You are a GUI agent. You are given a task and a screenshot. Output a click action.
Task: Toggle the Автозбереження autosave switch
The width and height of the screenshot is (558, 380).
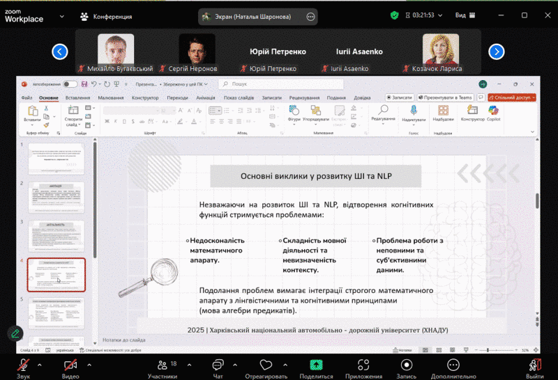(70, 84)
